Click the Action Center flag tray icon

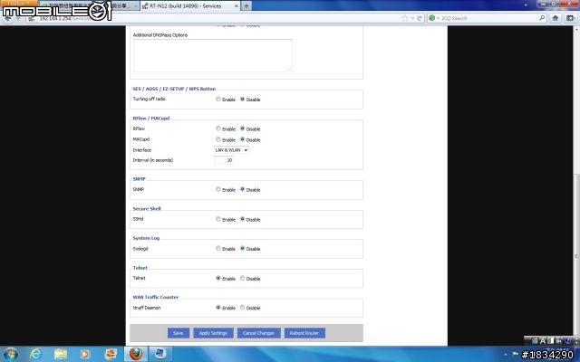[516, 354]
